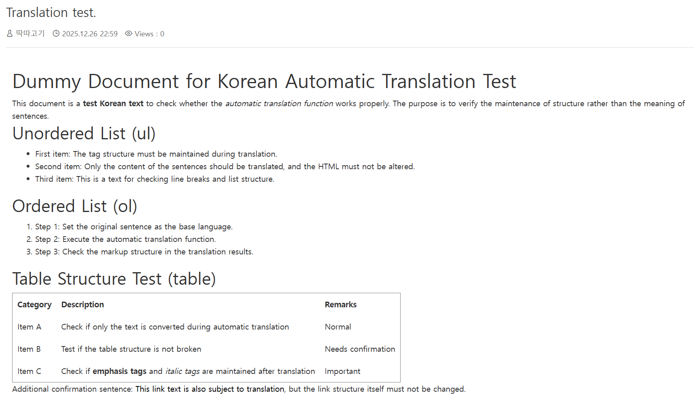The width and height of the screenshot is (697, 401).
Task: Click the timestamp 2025.12.26 22:59
Action: pyautogui.click(x=90, y=34)
